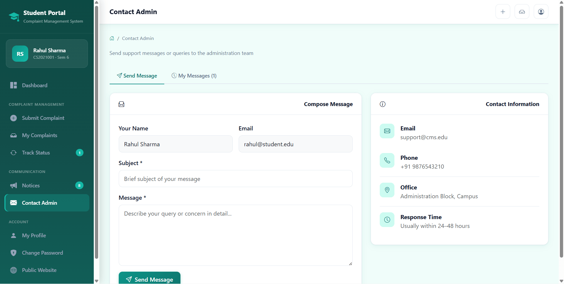Image resolution: width=564 pixels, height=284 pixels.
Task: Click the plus icon in header
Action: coord(503,12)
